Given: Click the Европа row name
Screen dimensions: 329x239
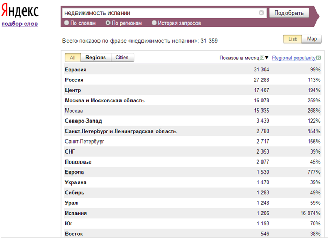Looking at the screenshot, I should 74,172.
